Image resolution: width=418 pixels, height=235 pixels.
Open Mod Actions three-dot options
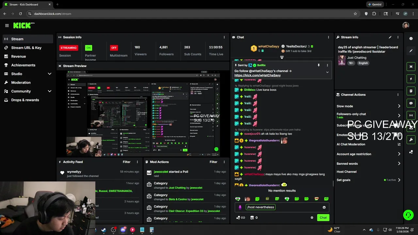tap(224, 162)
